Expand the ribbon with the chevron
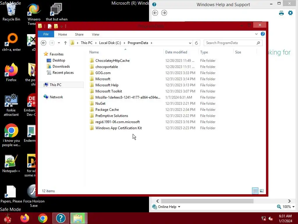Viewport: 298px width, 224px height. point(256,34)
